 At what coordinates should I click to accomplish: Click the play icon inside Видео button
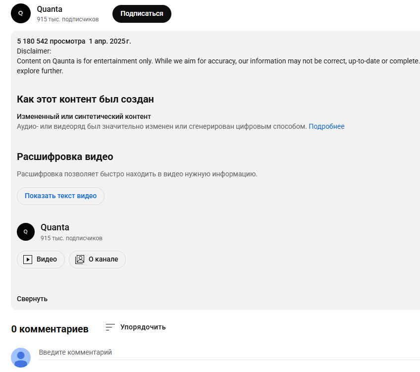(28, 260)
